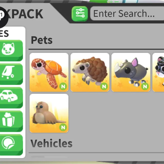
Task: Select the pangolin pet
Action: point(90,72)
